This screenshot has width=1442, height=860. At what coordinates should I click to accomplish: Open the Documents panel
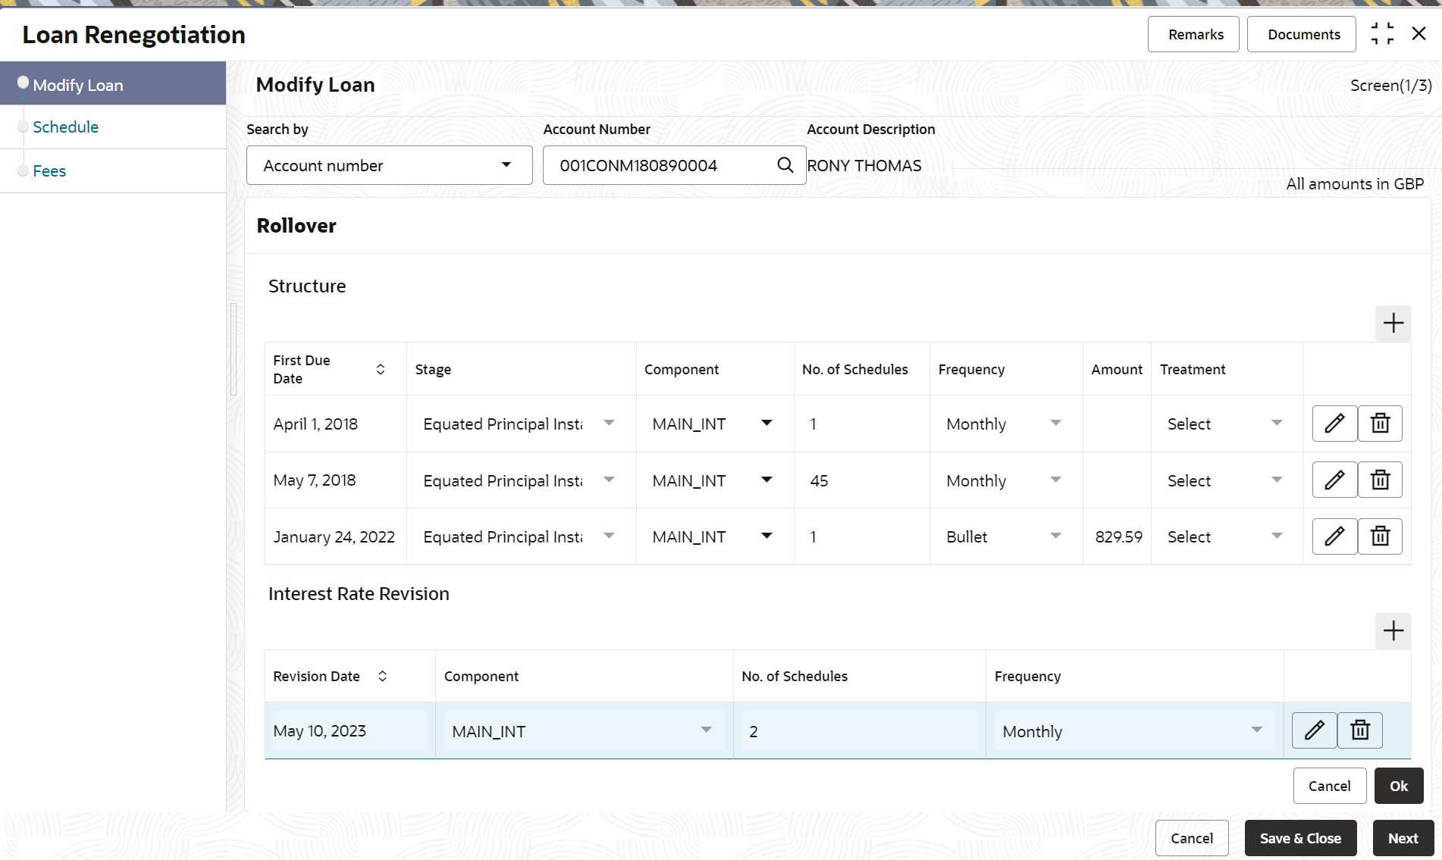tap(1303, 34)
